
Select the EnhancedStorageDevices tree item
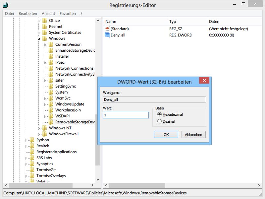pos(75,50)
